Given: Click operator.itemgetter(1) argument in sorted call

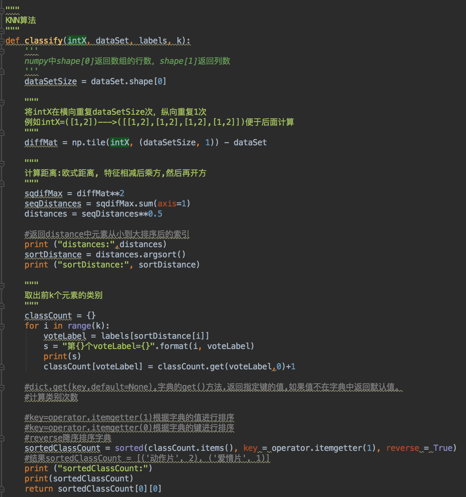Looking at the screenshot, I should [x=323, y=448].
